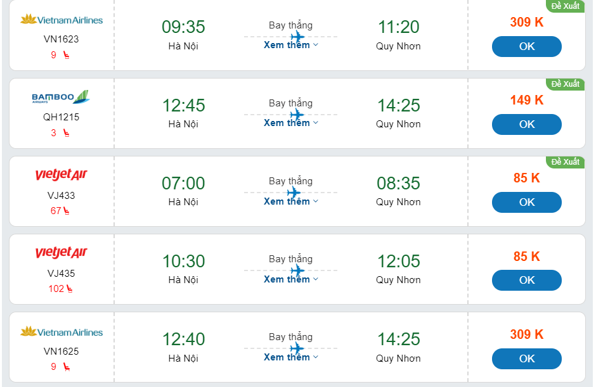Click the 309 K price for flight VN1625

[526, 334]
